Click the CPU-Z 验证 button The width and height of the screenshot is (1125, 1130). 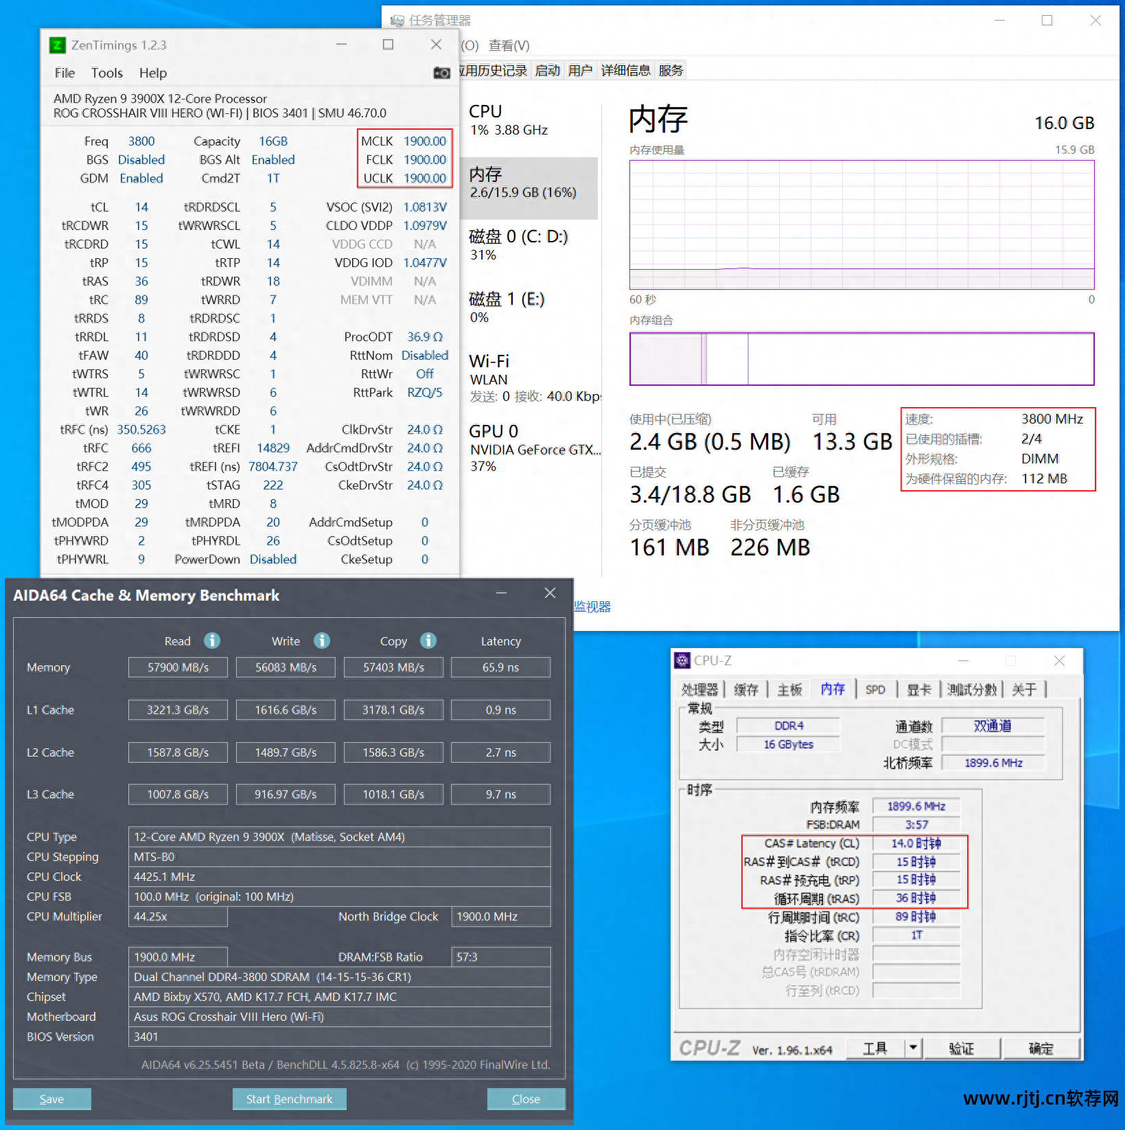tap(962, 1048)
